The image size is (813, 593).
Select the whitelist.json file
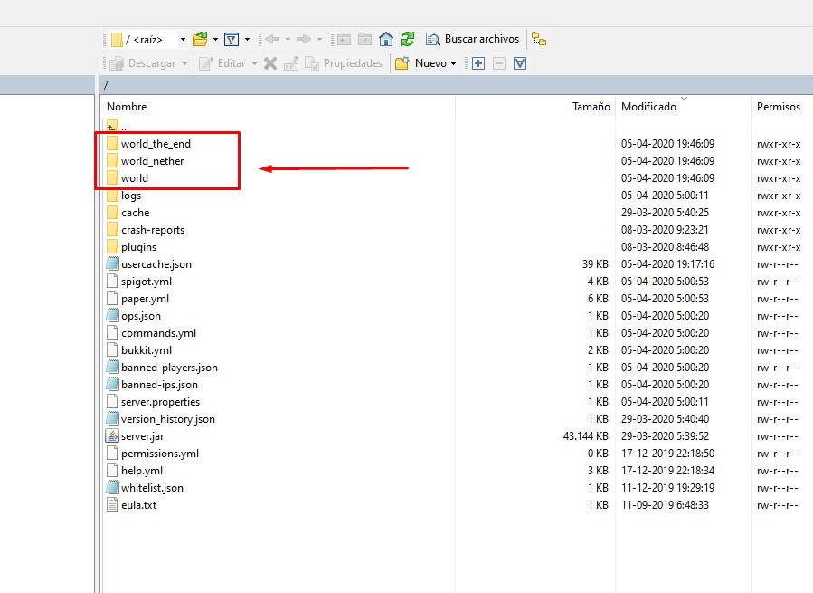pyautogui.click(x=146, y=487)
